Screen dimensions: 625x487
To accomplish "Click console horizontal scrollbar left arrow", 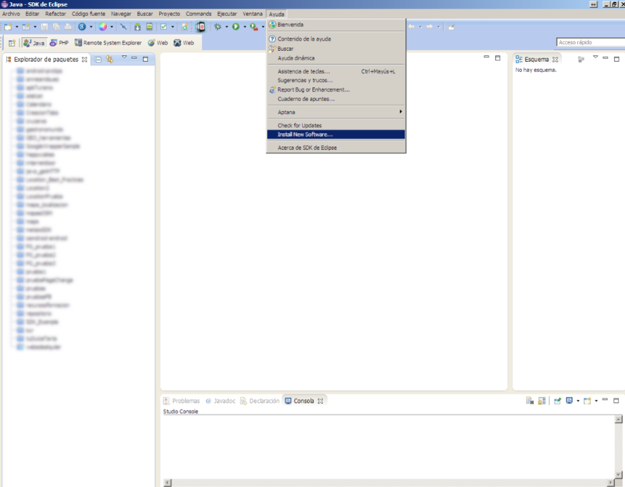I will coord(168,483).
